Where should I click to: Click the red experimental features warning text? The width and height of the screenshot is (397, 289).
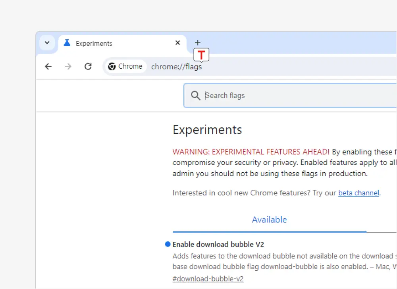point(251,152)
